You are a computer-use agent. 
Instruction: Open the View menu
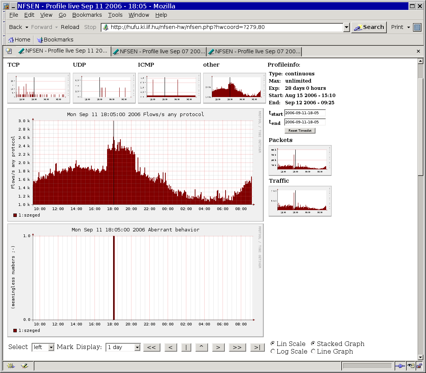(x=46, y=15)
